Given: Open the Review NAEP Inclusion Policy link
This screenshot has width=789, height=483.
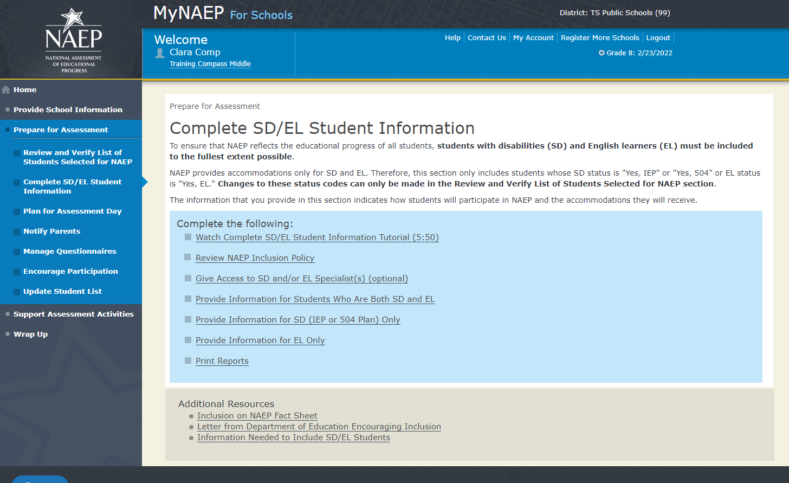Looking at the screenshot, I should 255,258.
